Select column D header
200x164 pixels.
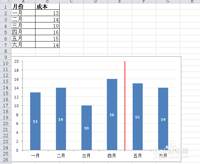pyautogui.click(x=95, y=1)
